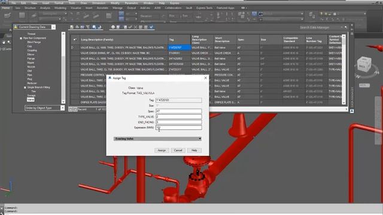Click the export data icon in Data Manager

[x=72, y=27]
